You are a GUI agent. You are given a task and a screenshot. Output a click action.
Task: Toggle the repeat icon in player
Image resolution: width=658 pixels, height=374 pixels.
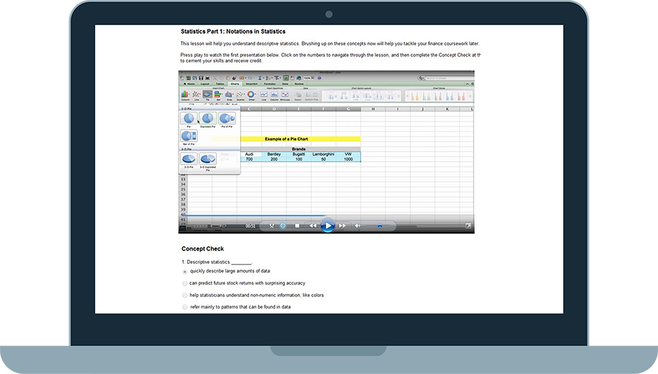click(x=283, y=226)
